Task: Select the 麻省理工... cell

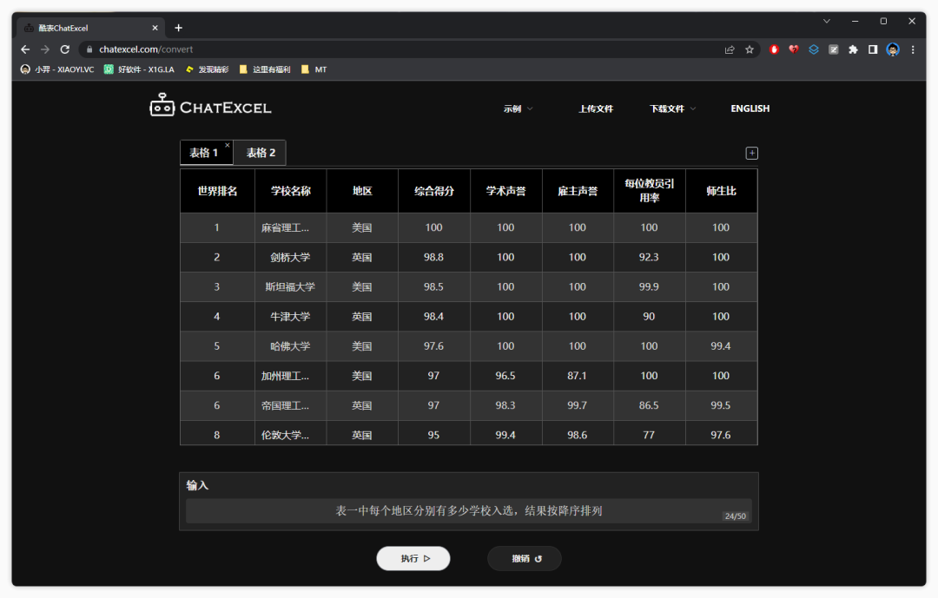Action: 291,227
